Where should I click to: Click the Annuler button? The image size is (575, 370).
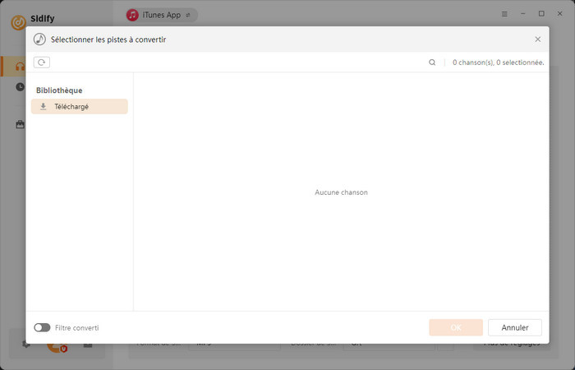[x=514, y=327]
